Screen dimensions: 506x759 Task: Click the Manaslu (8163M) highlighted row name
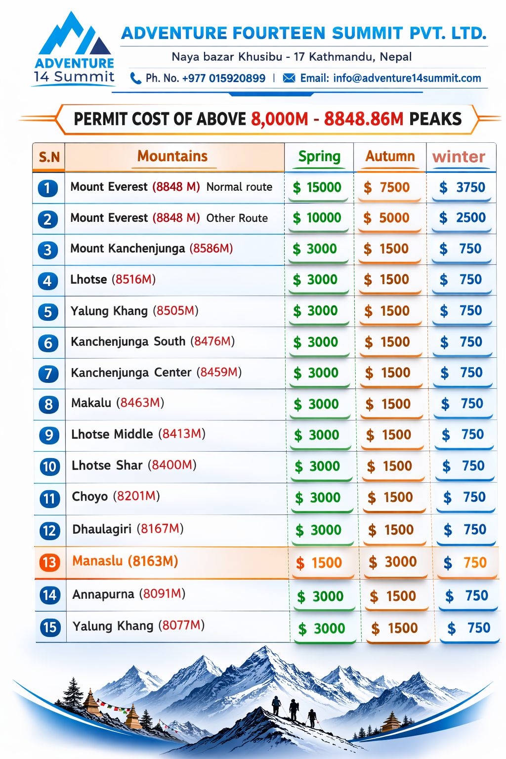(125, 561)
